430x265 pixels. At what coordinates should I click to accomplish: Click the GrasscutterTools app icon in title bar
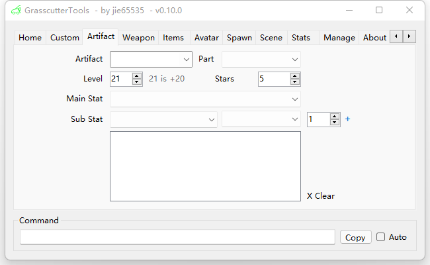16,11
